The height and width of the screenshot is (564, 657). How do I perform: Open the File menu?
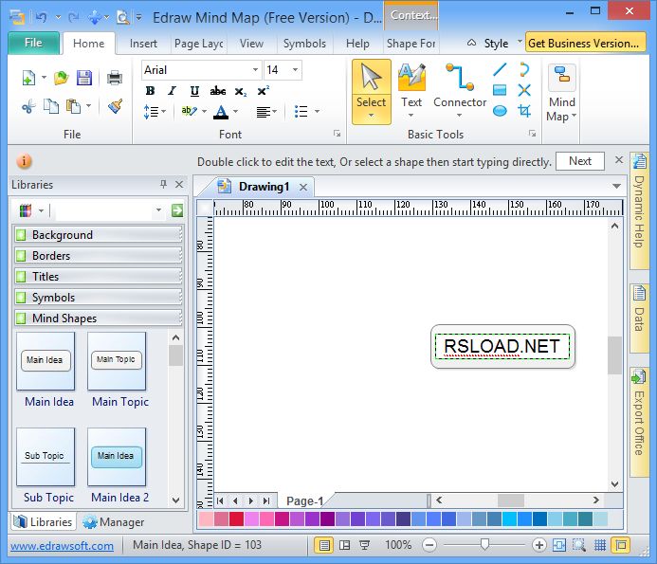(33, 44)
